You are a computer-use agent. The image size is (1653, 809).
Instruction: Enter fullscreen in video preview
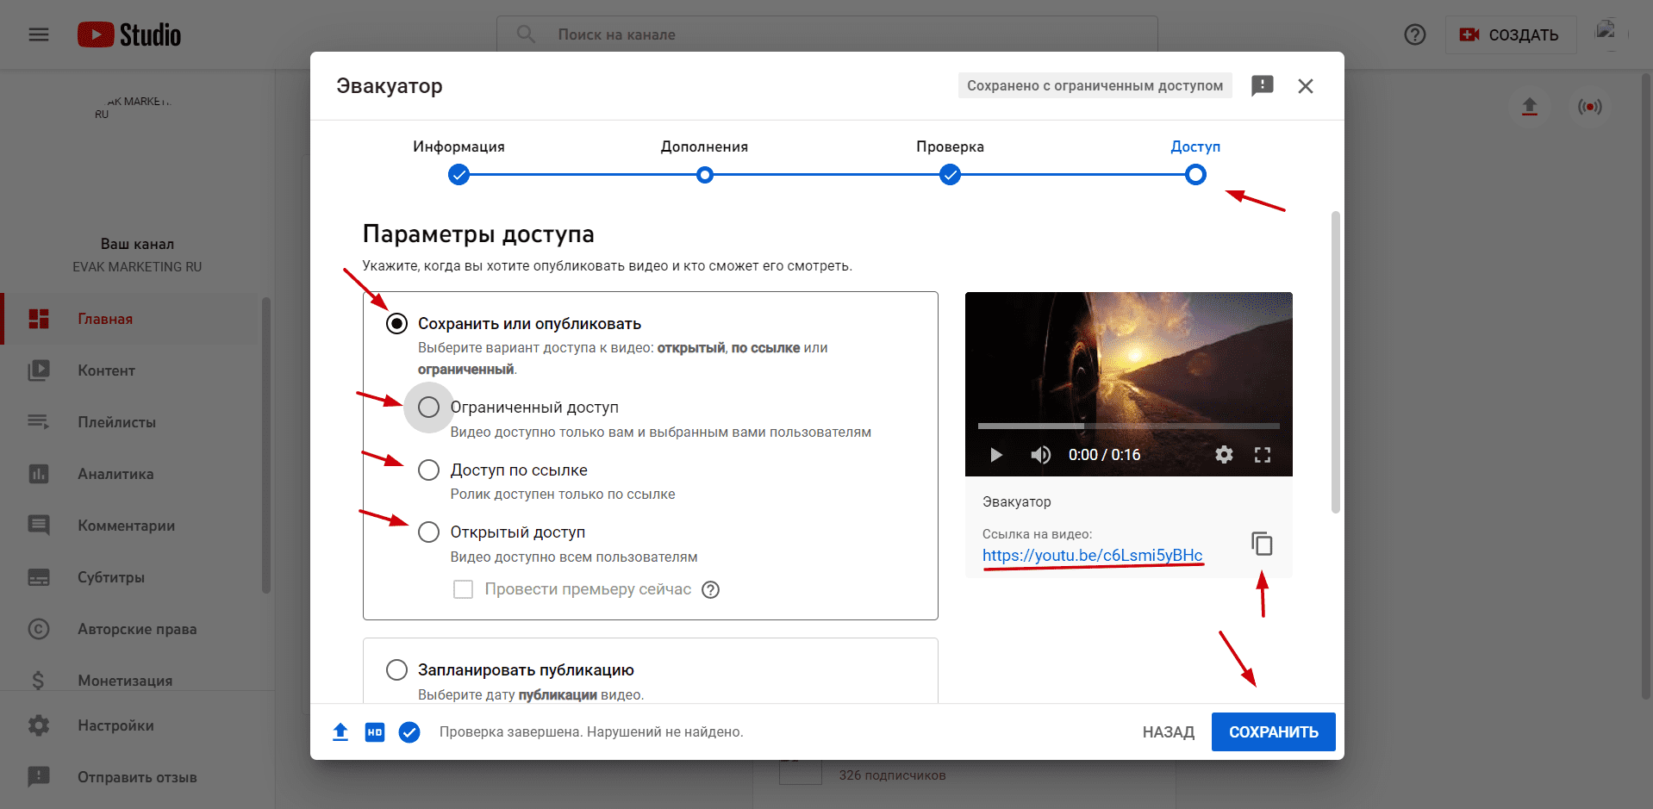pos(1263,455)
